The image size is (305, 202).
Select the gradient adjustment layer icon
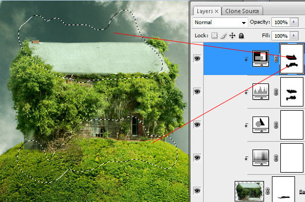click(x=261, y=157)
